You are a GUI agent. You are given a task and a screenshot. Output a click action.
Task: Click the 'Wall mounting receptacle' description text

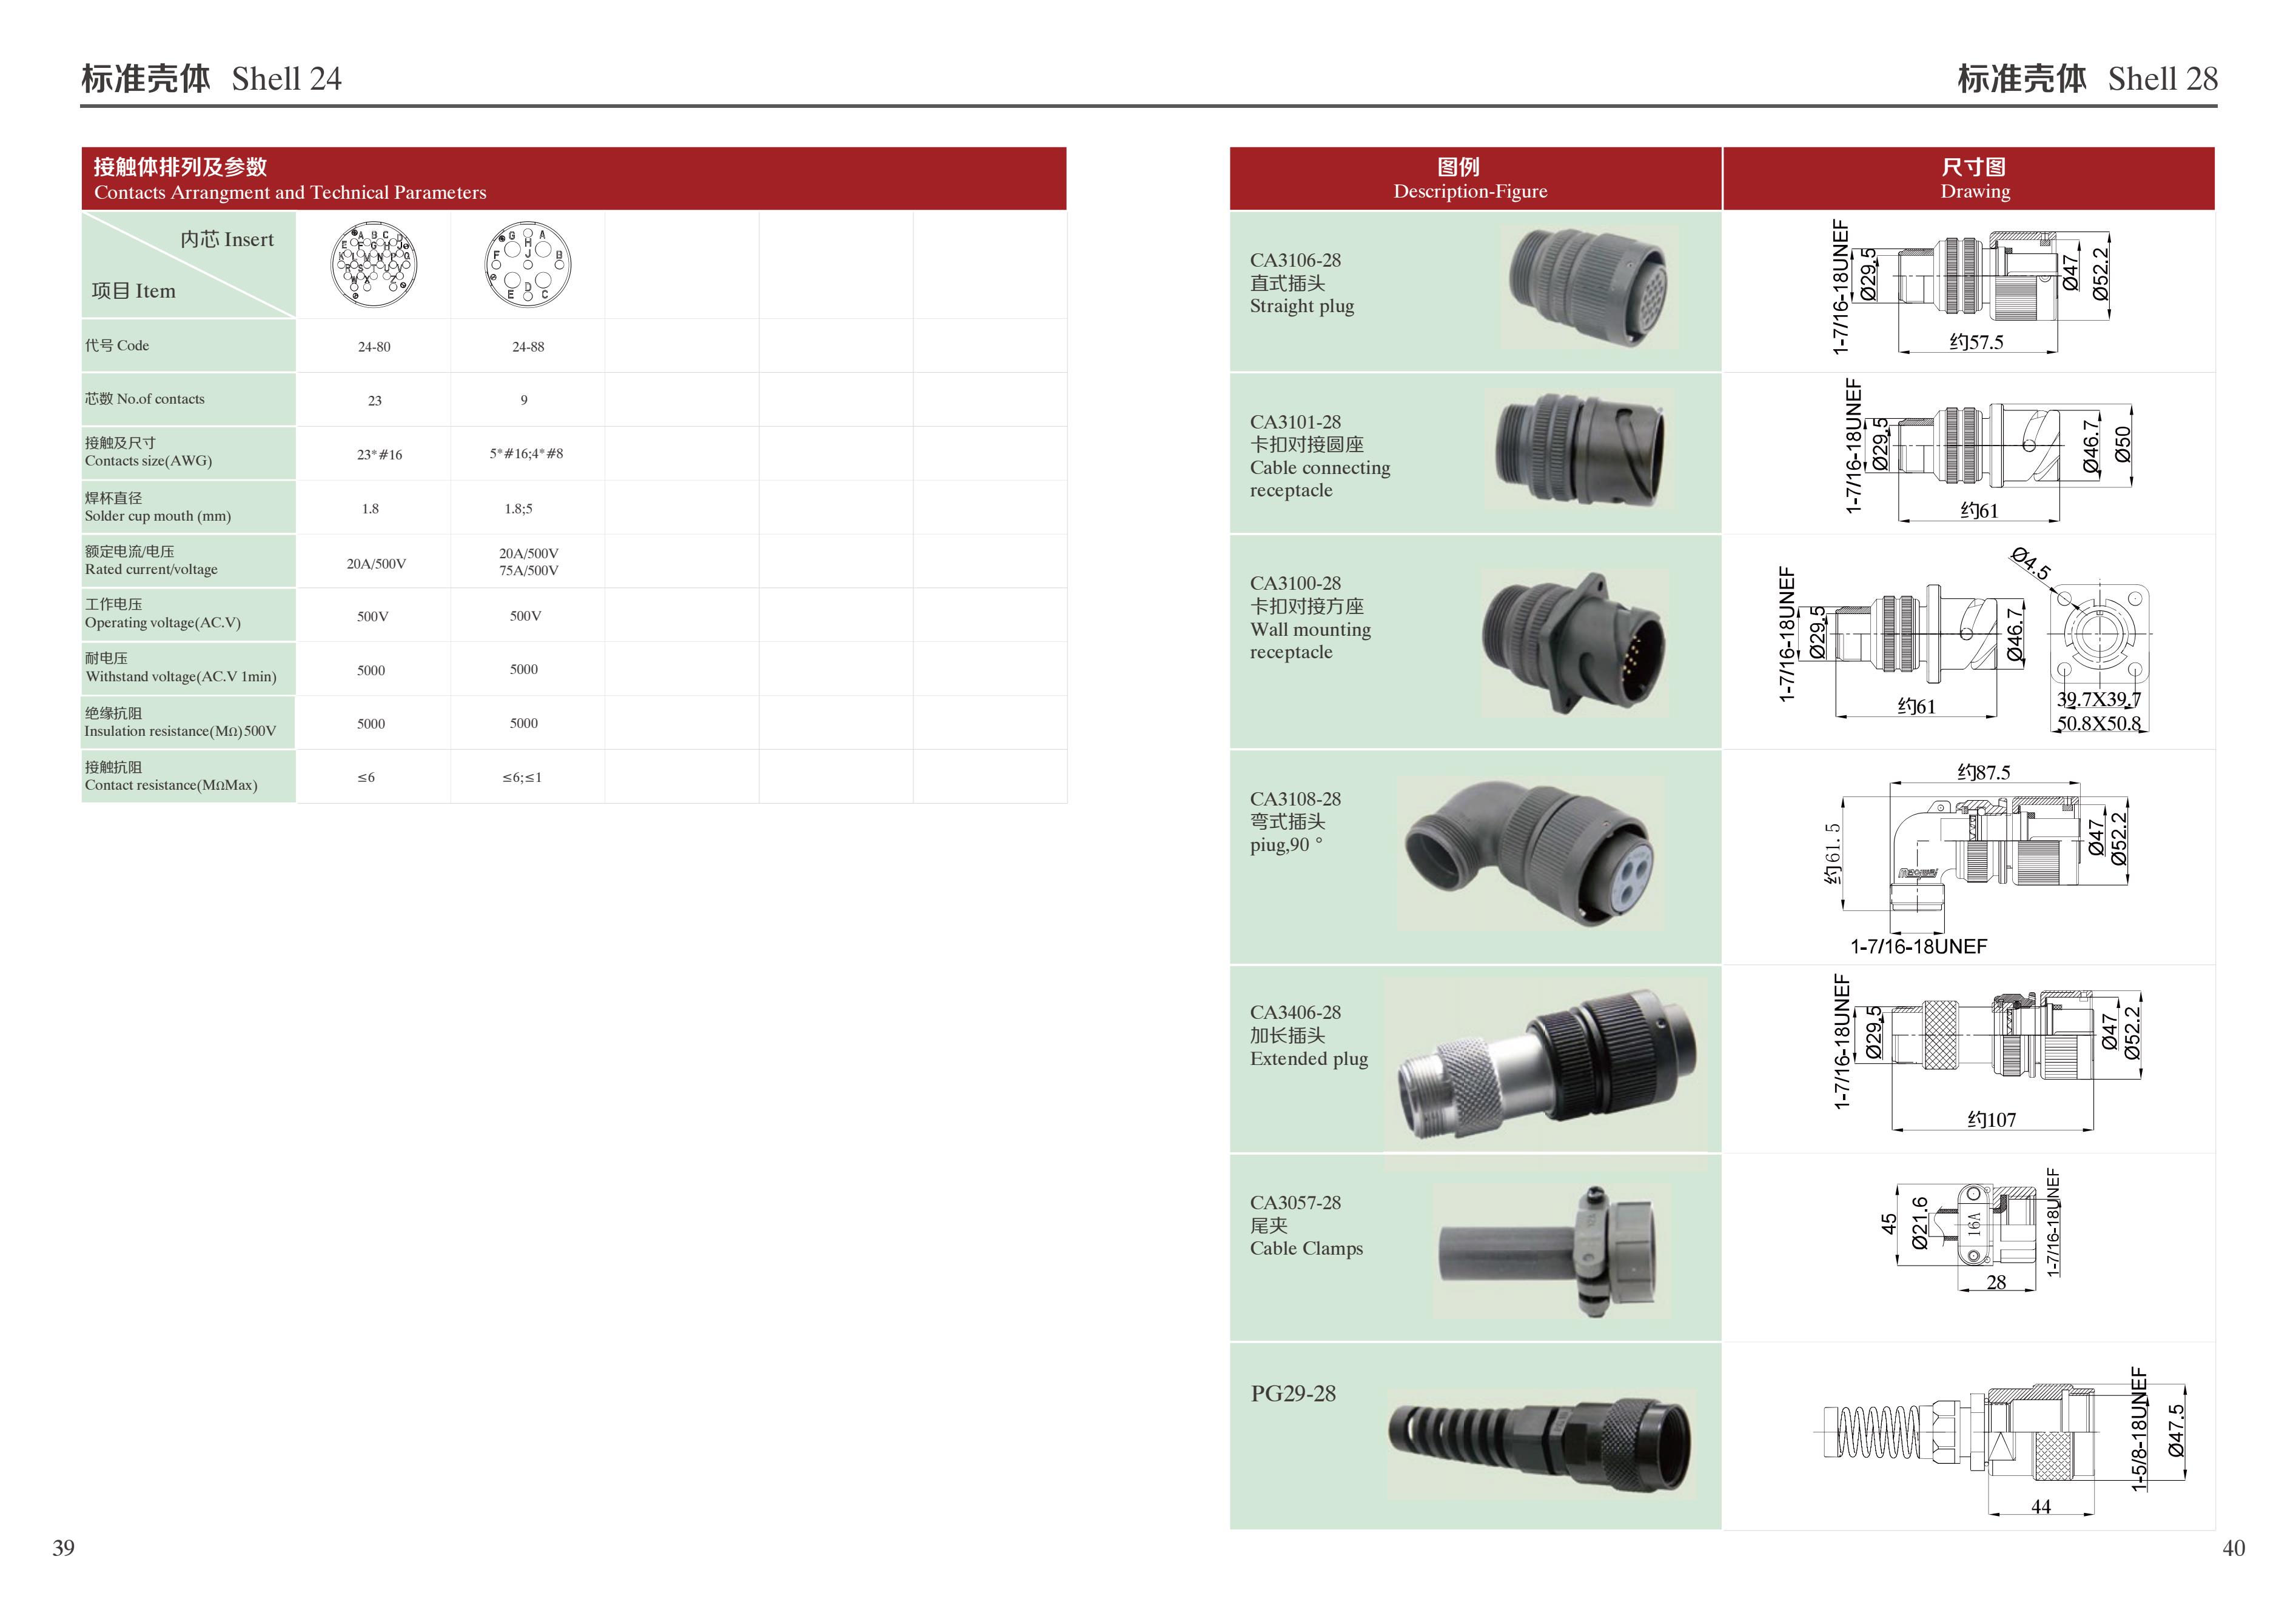click(1310, 641)
